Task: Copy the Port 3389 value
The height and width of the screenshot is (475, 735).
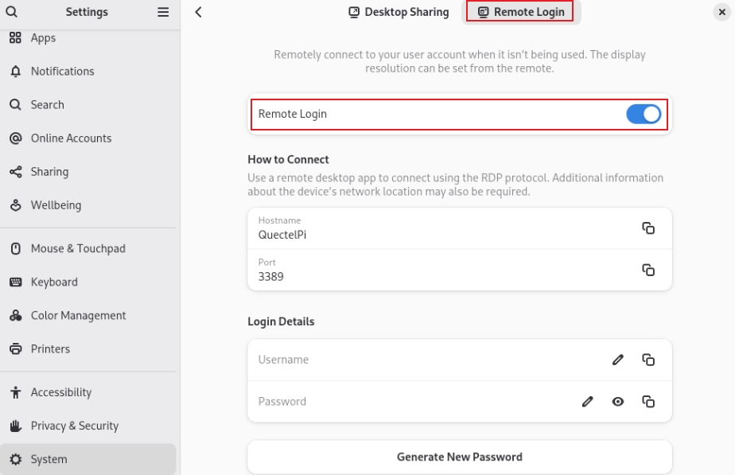Action: click(x=648, y=270)
